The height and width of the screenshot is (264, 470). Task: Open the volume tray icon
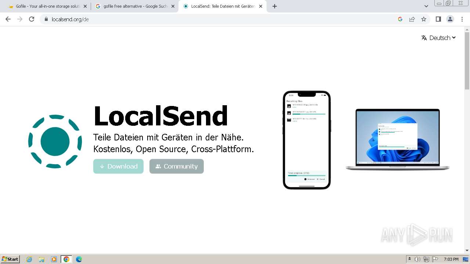pos(417,259)
